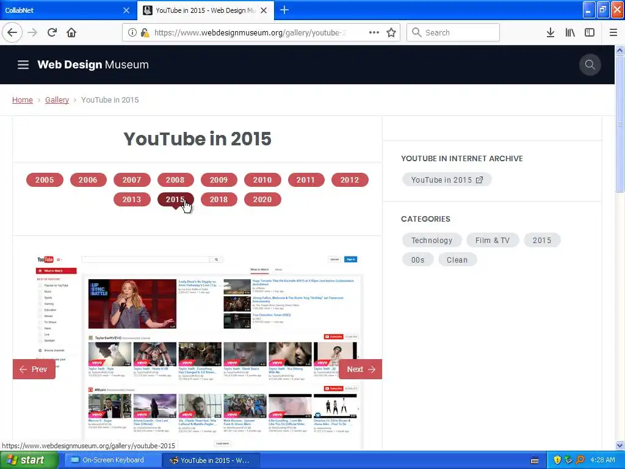Viewport: 625px width, 469px height.
Task: Go to the Prev gallery item
Action: tap(34, 369)
